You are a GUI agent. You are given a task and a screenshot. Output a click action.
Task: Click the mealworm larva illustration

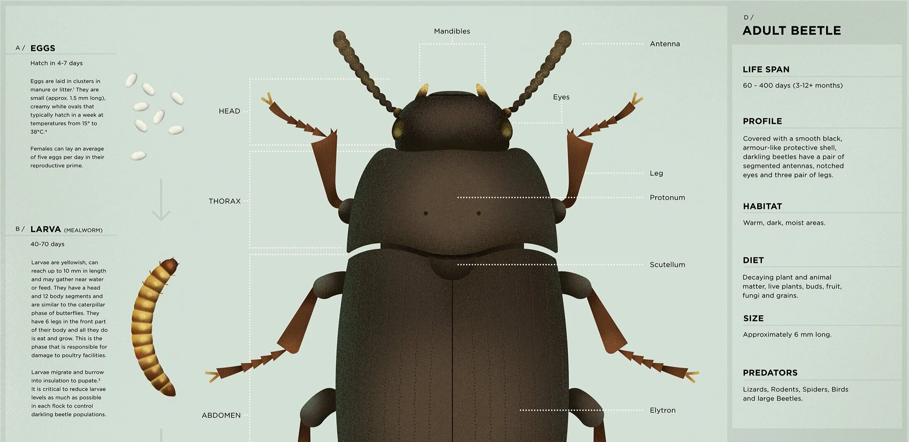click(x=156, y=327)
